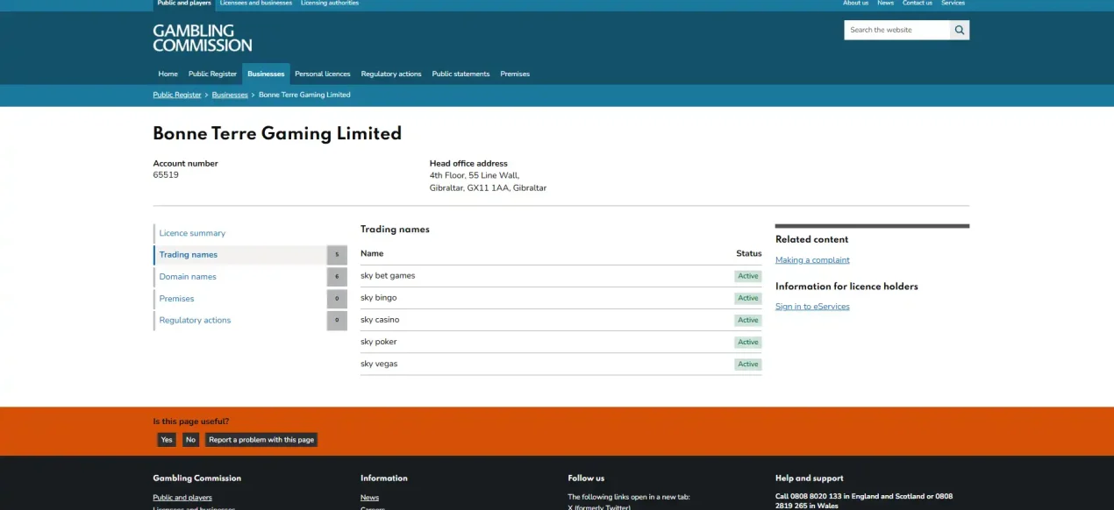Open Contact us in the header

pos(918,4)
